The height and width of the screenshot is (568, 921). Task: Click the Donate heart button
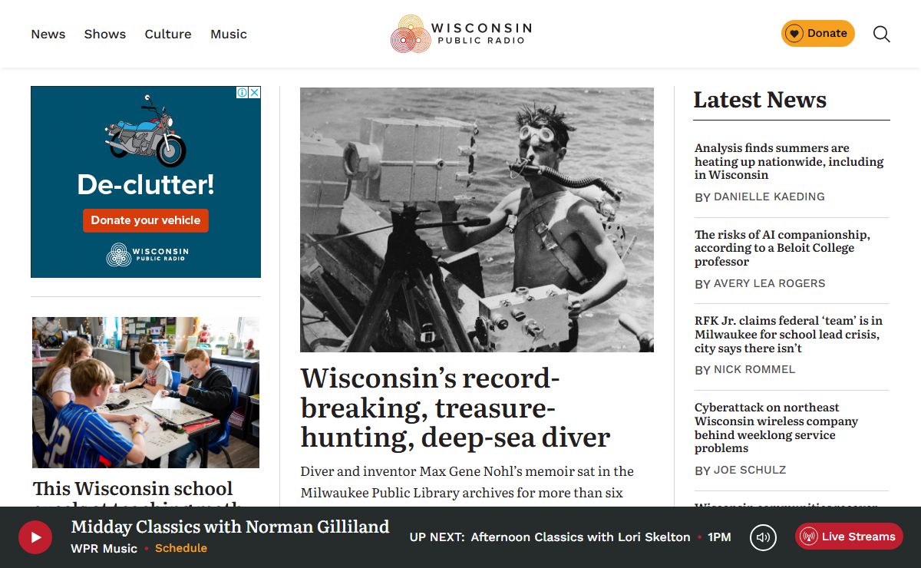point(817,33)
